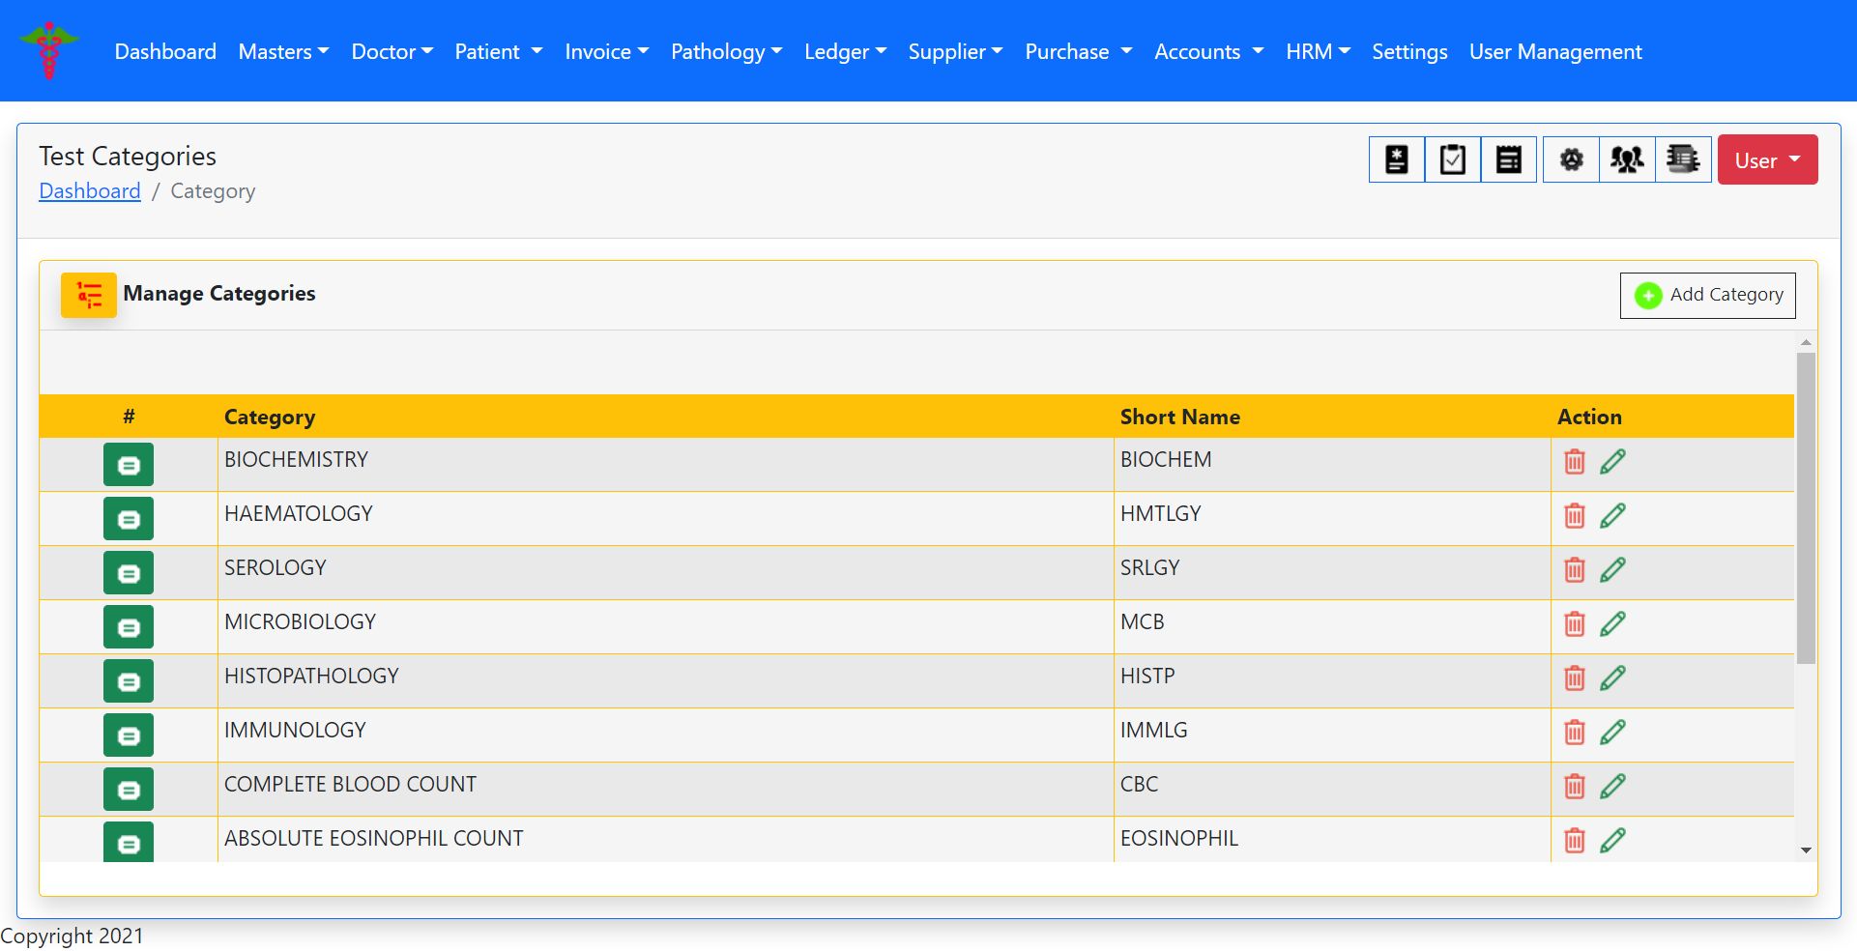Expand the Masters dropdown in navbar
Viewport: 1857px width, 951px height.
point(283,52)
